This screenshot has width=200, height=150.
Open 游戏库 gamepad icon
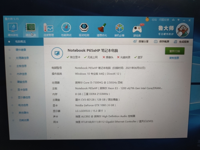click(137, 30)
